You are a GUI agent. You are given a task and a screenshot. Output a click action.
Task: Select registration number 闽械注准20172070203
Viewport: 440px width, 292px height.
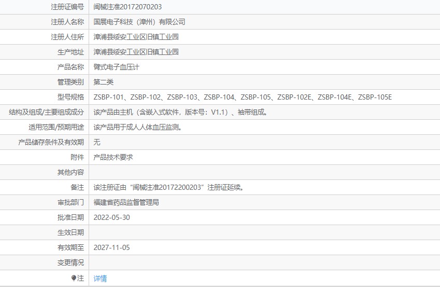tap(127, 7)
